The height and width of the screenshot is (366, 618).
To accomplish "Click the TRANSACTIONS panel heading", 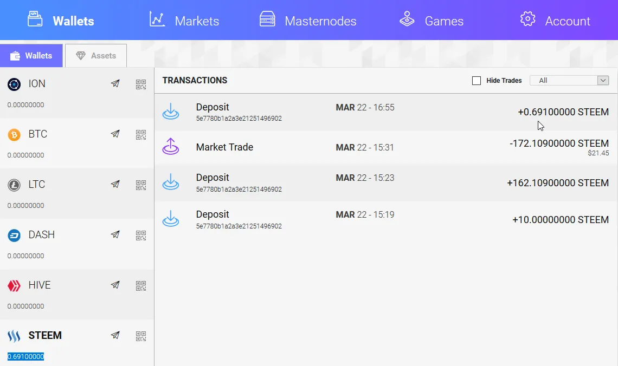I will tap(195, 80).
